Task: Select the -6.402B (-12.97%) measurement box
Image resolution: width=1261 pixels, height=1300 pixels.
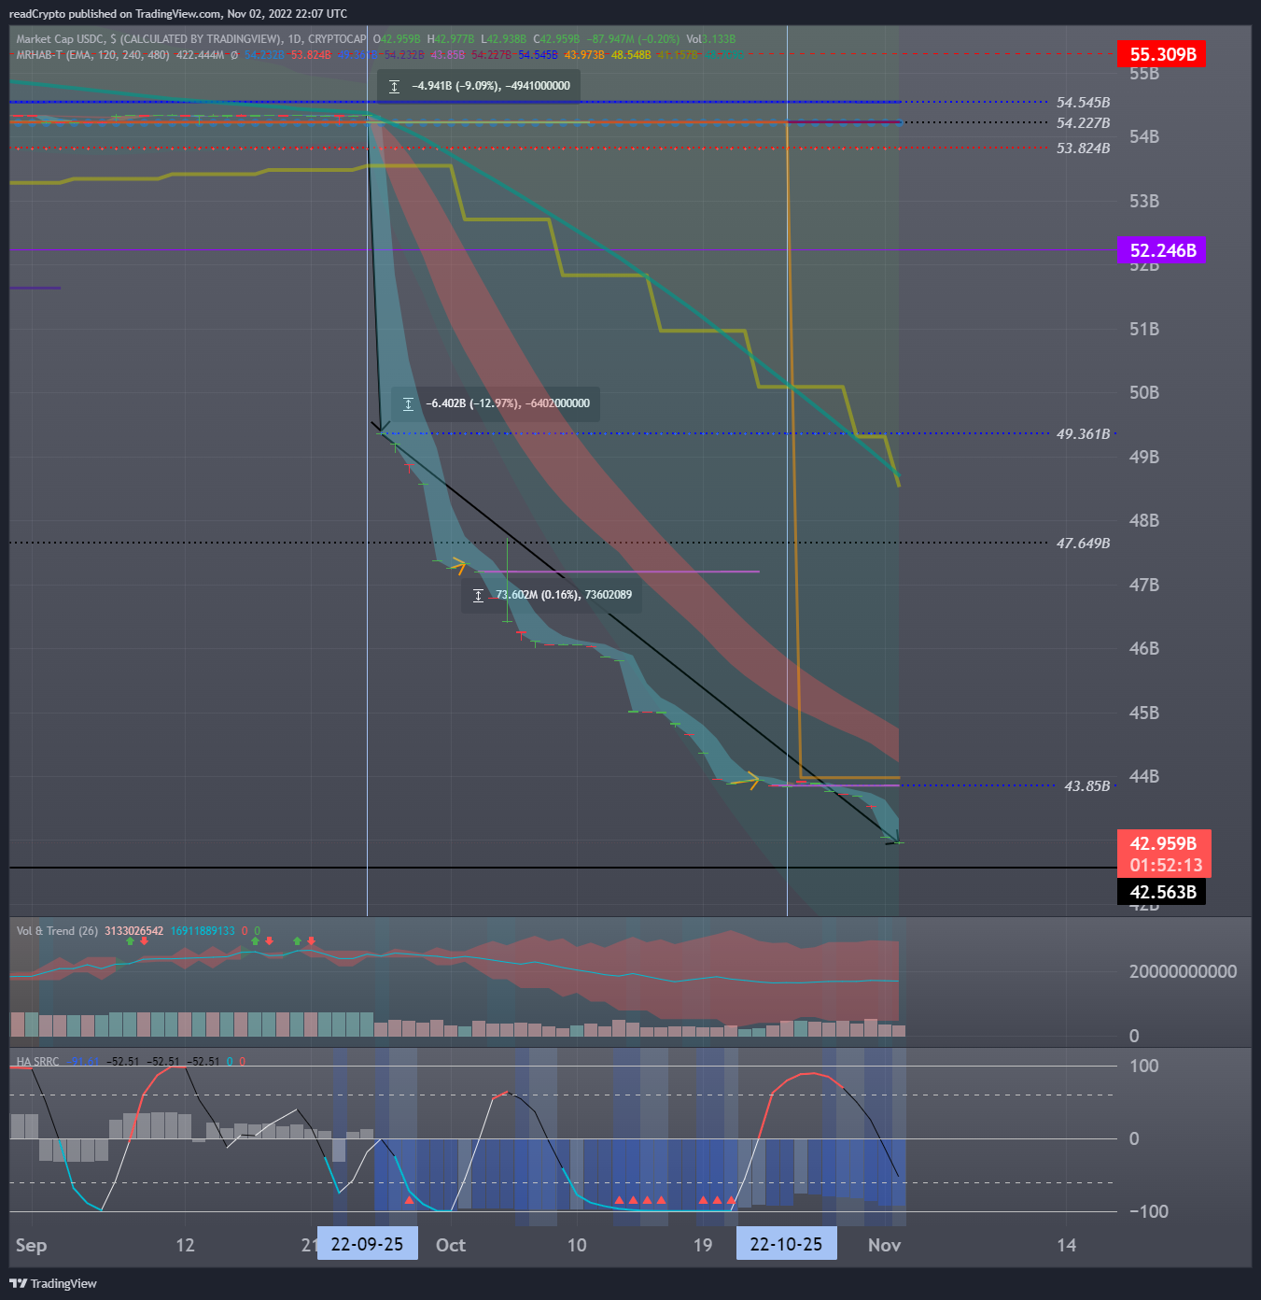Action: 496,404
